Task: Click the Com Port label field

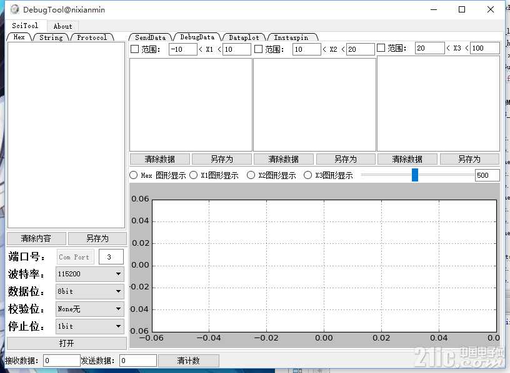Action: (x=76, y=257)
